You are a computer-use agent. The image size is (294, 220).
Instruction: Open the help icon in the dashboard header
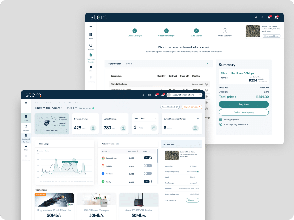coord(149,95)
